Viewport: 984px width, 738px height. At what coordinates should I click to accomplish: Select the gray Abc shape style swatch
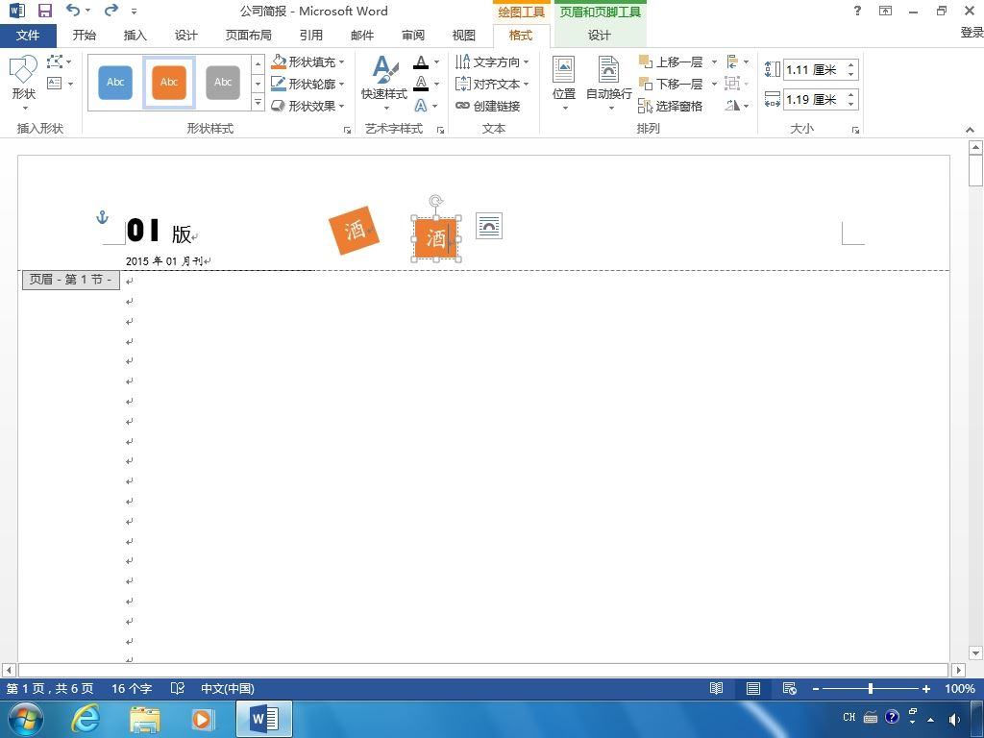point(223,83)
